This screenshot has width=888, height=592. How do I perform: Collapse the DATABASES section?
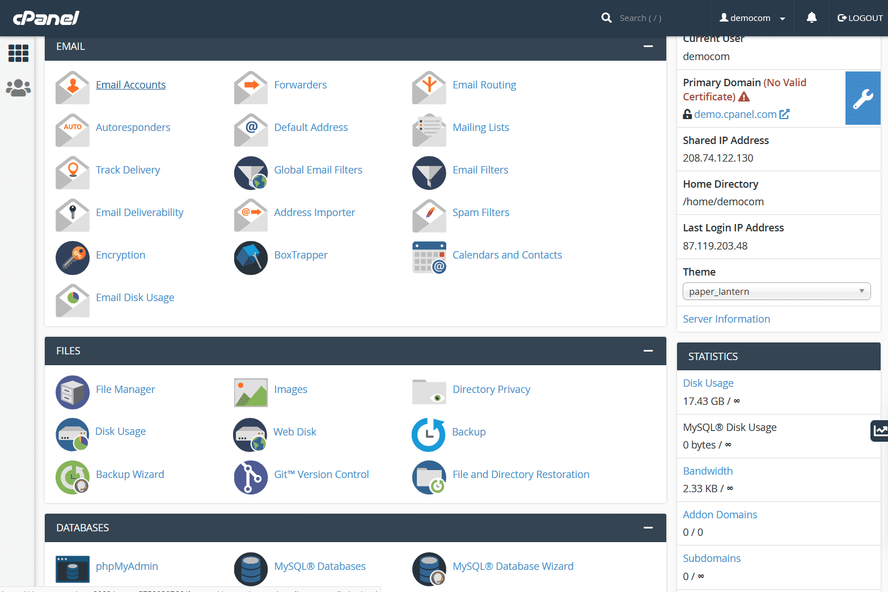[648, 527]
